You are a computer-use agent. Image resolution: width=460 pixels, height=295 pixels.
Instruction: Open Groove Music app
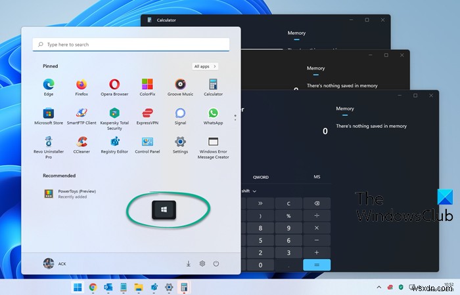point(180,87)
